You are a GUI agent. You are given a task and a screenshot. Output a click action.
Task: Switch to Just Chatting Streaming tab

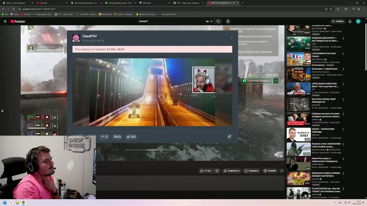pyautogui.click(x=86, y=3)
